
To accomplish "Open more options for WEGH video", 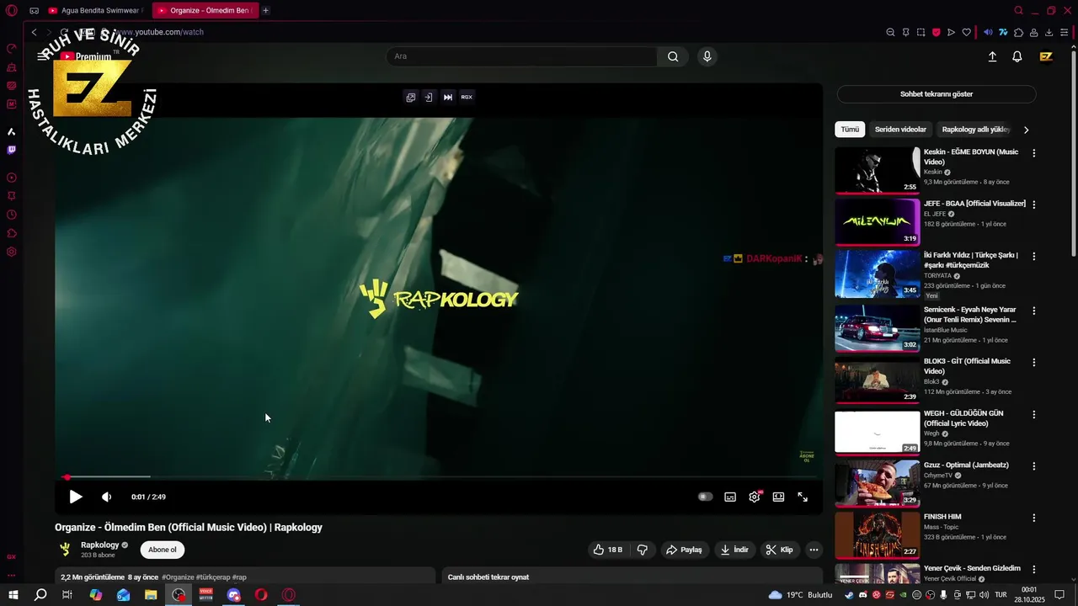I will tap(1034, 414).
